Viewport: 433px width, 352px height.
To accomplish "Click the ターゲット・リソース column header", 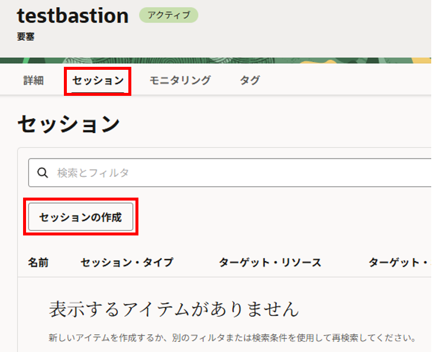I will coord(270,262).
